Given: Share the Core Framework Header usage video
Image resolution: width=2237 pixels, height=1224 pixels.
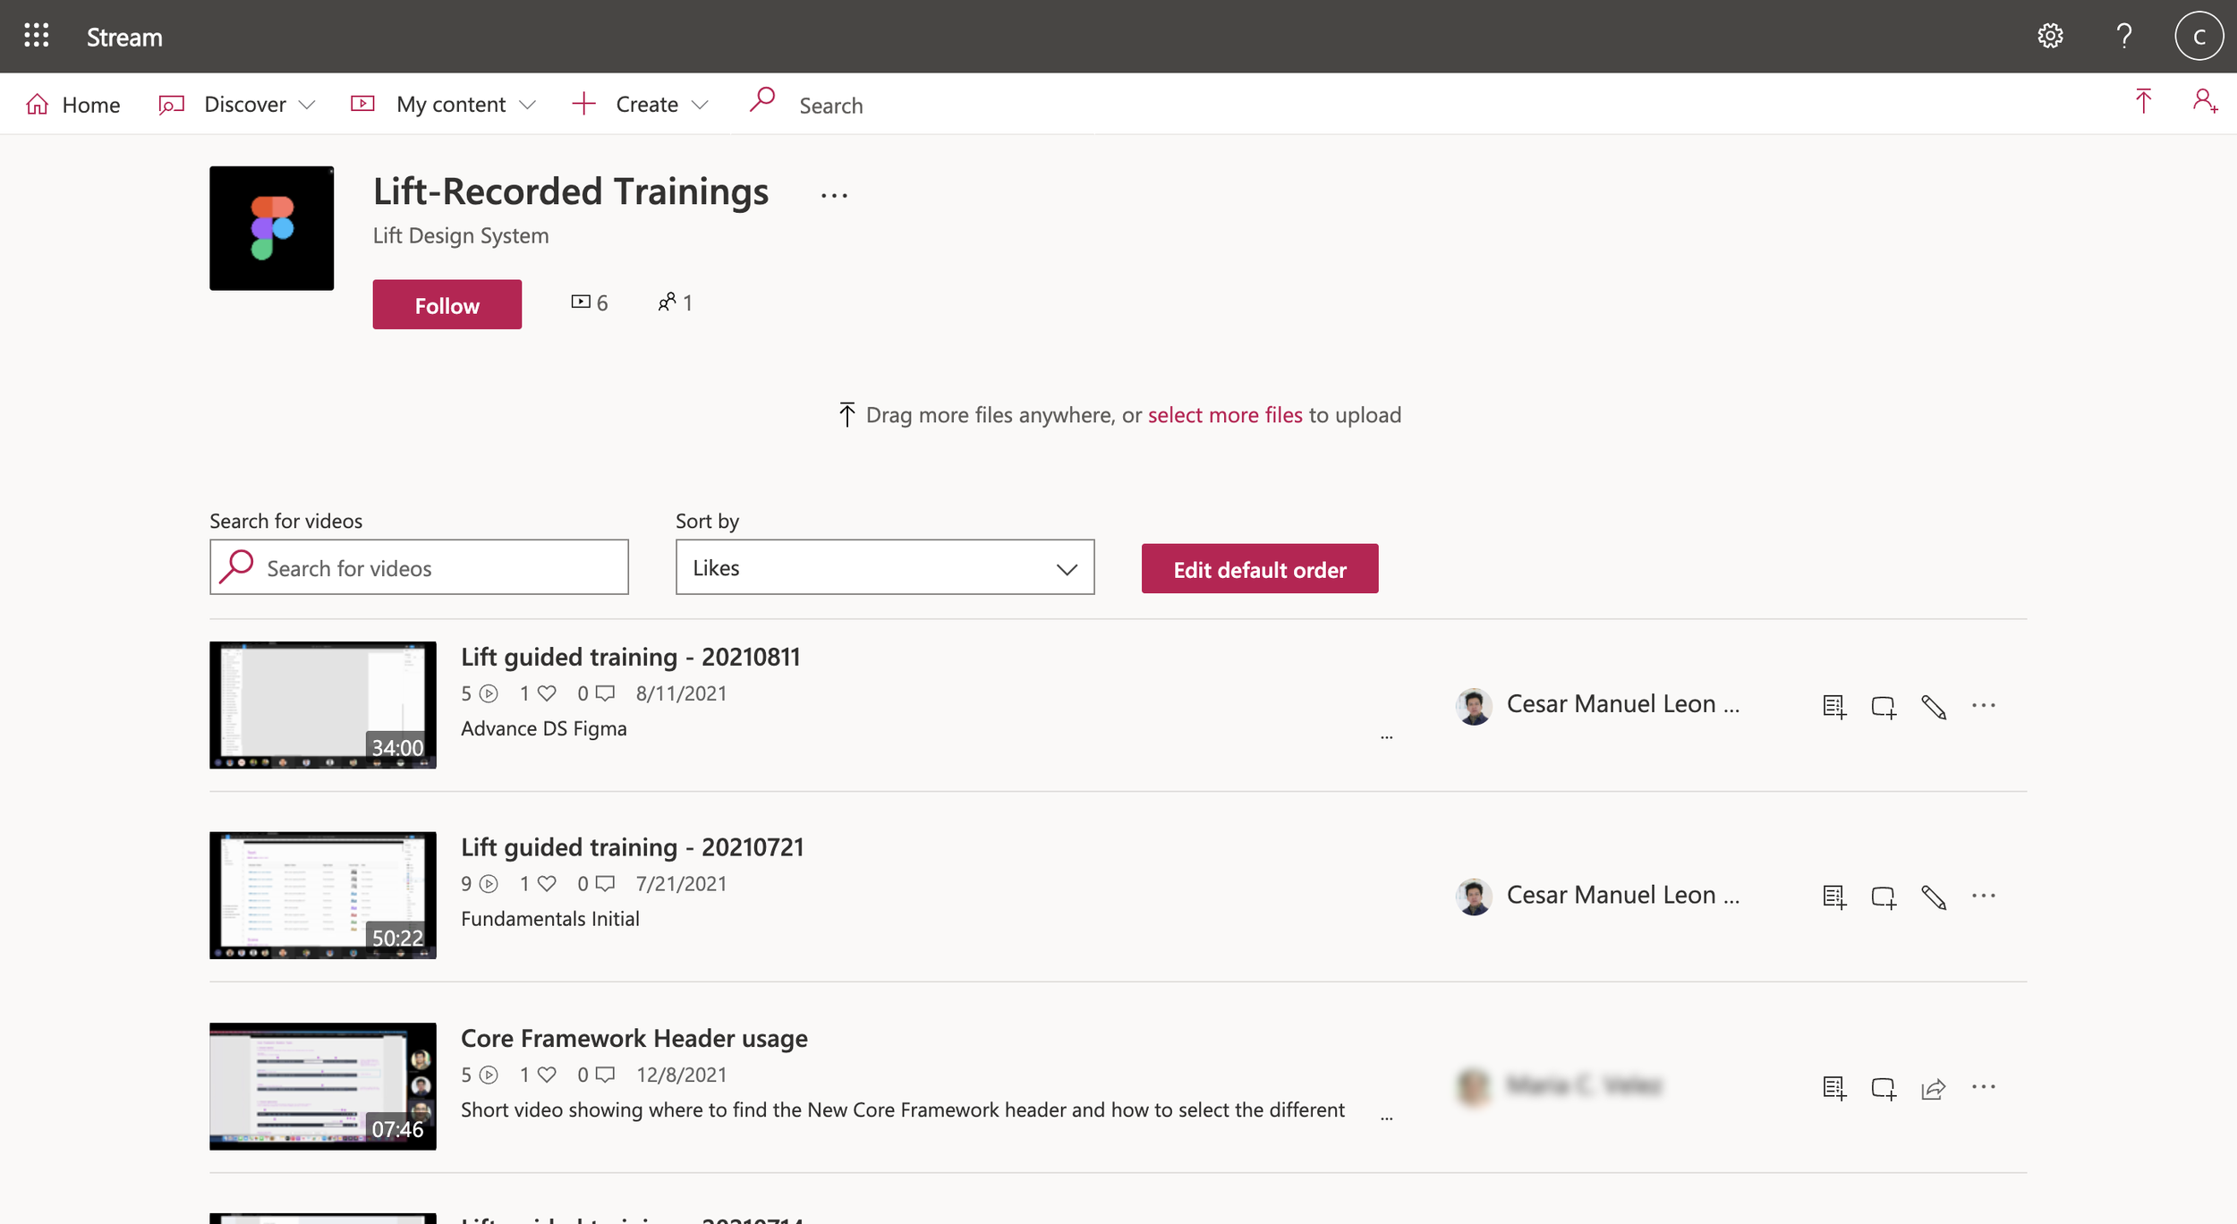Looking at the screenshot, I should pos(1934,1088).
